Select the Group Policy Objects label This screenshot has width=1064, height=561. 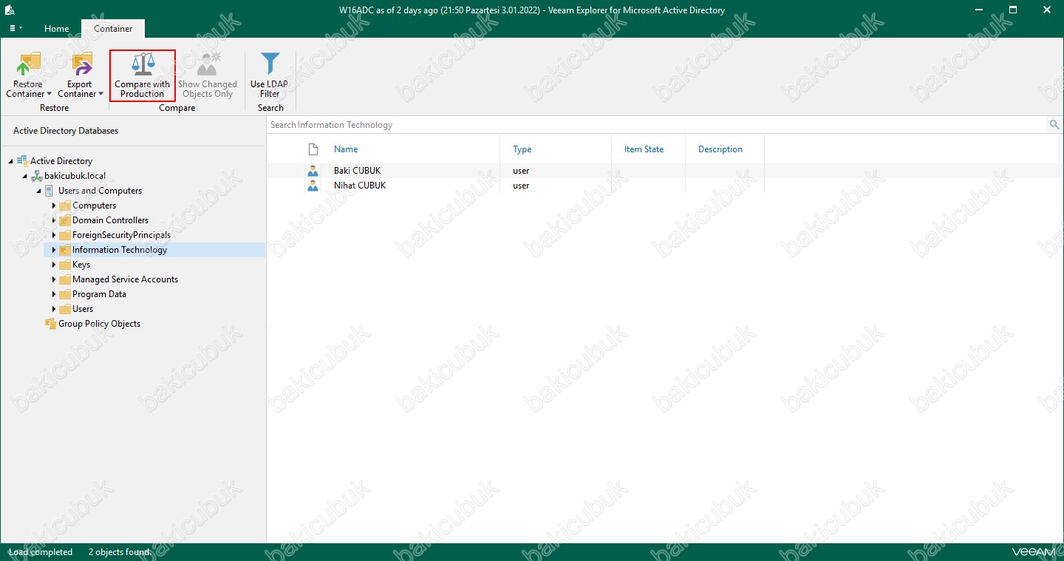click(99, 324)
